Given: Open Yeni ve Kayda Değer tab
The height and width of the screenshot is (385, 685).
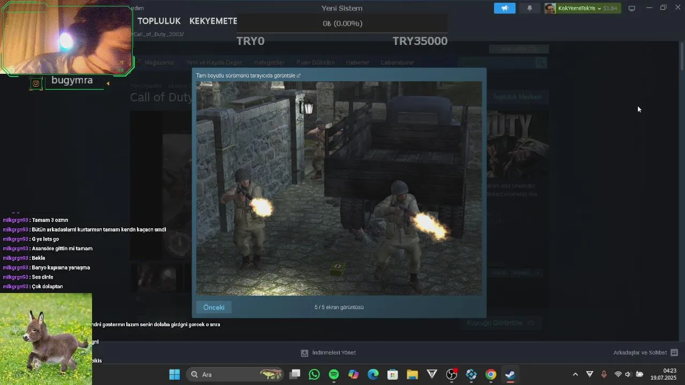Looking at the screenshot, I should tap(214, 63).
